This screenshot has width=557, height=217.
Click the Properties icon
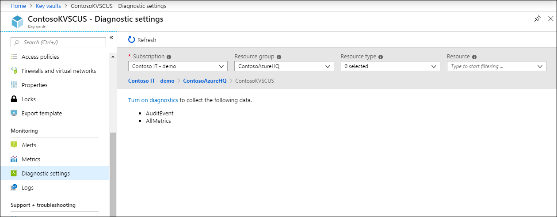pyautogui.click(x=14, y=85)
